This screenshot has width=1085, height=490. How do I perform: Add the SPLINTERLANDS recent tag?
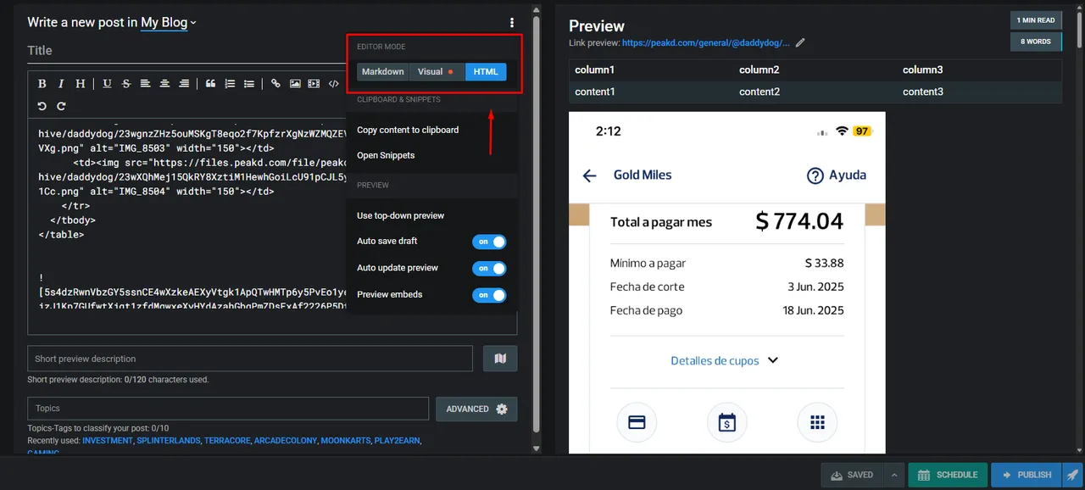click(x=169, y=441)
